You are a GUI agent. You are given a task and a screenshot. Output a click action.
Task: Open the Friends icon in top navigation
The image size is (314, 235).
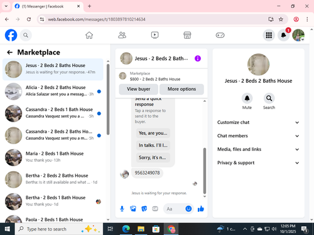[122, 35]
